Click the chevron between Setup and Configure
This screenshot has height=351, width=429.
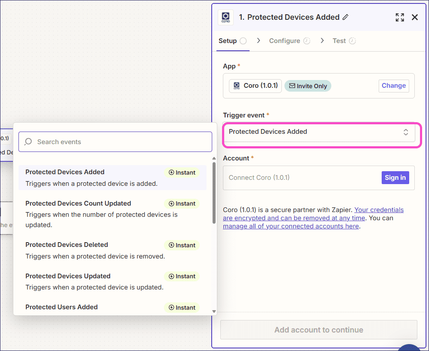pyautogui.click(x=259, y=40)
